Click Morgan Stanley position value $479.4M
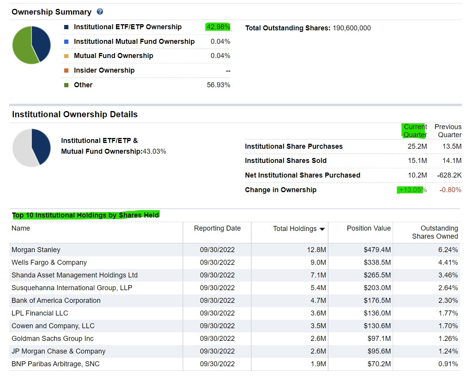This screenshot has height=377, width=473. 377,250
